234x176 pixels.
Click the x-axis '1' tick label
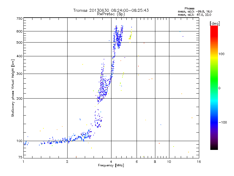23,162
